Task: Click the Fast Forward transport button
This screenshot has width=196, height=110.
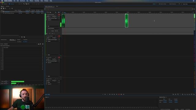Action: tap(114, 94)
